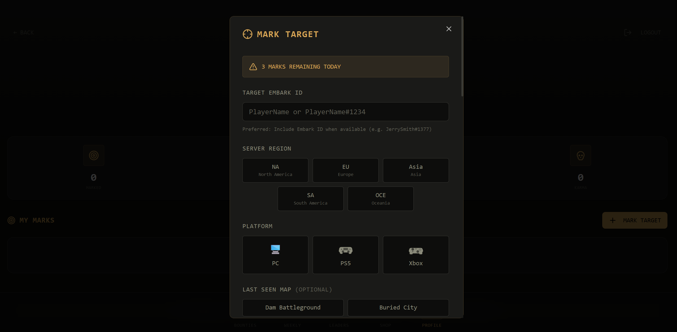677x332 pixels.
Task: Click the dialog's vertical scrollbar
Action: [x=462, y=56]
